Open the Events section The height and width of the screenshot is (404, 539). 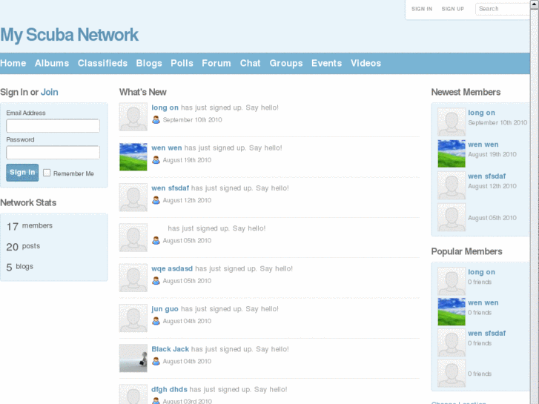coord(326,63)
